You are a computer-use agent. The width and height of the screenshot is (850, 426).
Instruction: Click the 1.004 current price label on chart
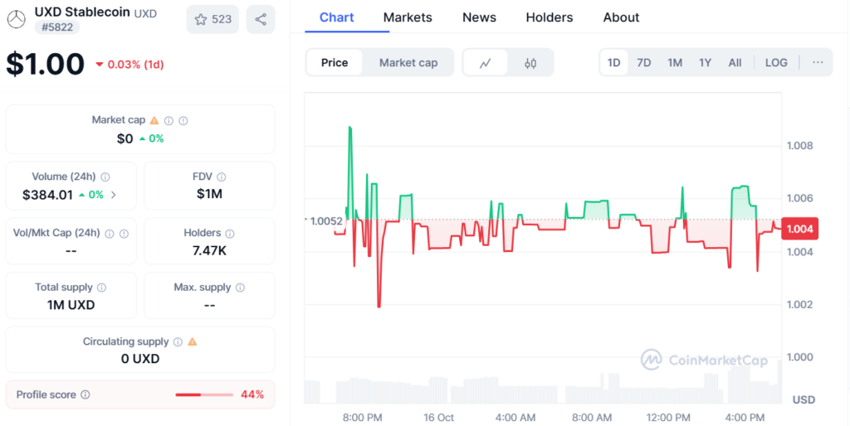[x=799, y=230]
